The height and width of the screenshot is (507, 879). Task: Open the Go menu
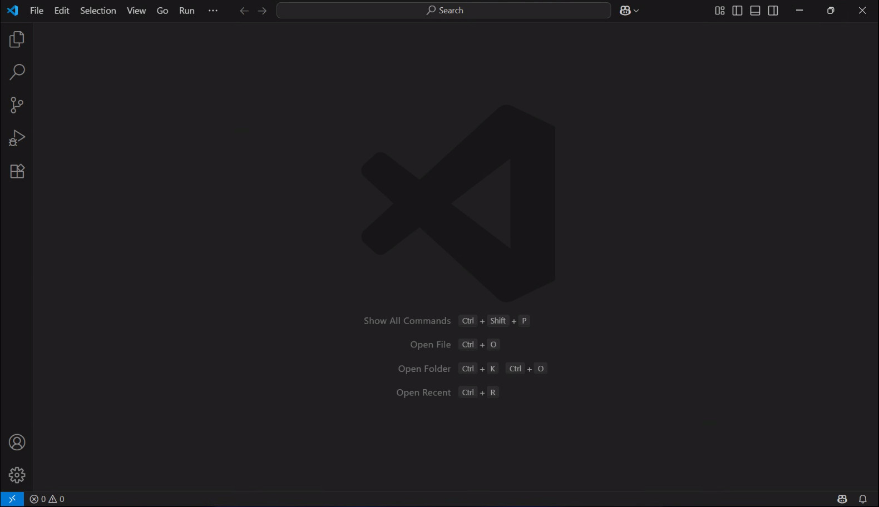(162, 11)
